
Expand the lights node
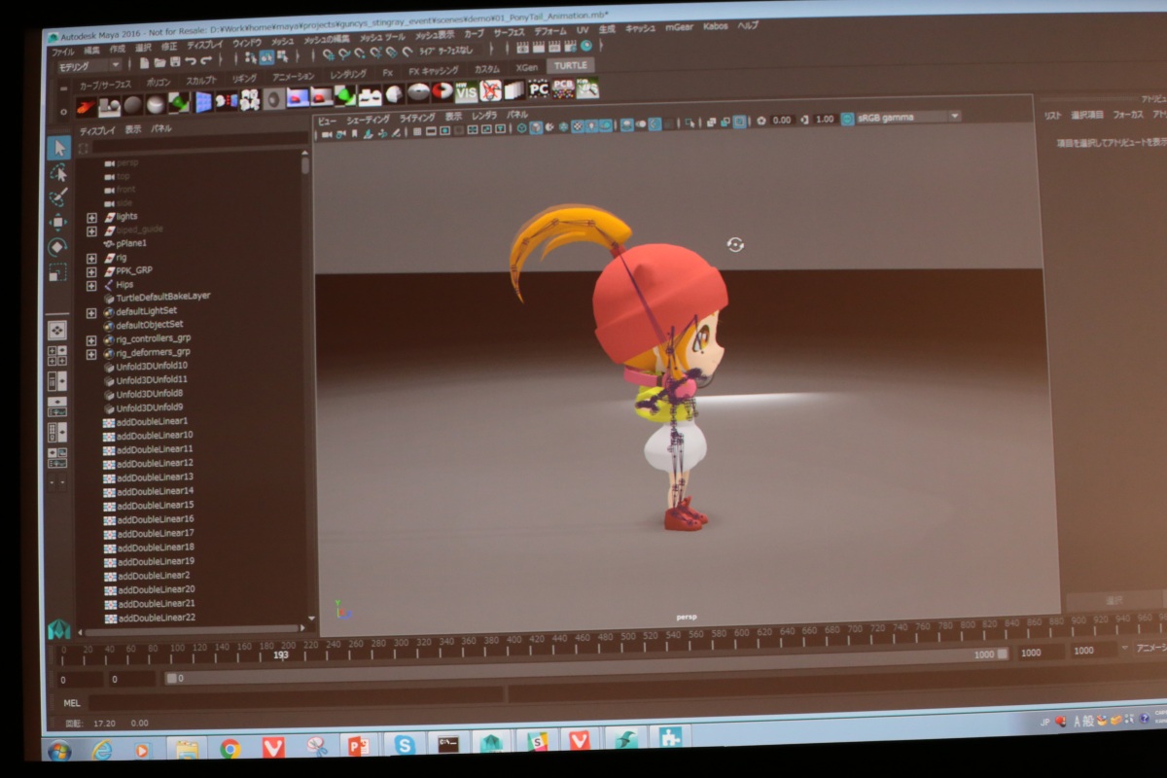(92, 217)
